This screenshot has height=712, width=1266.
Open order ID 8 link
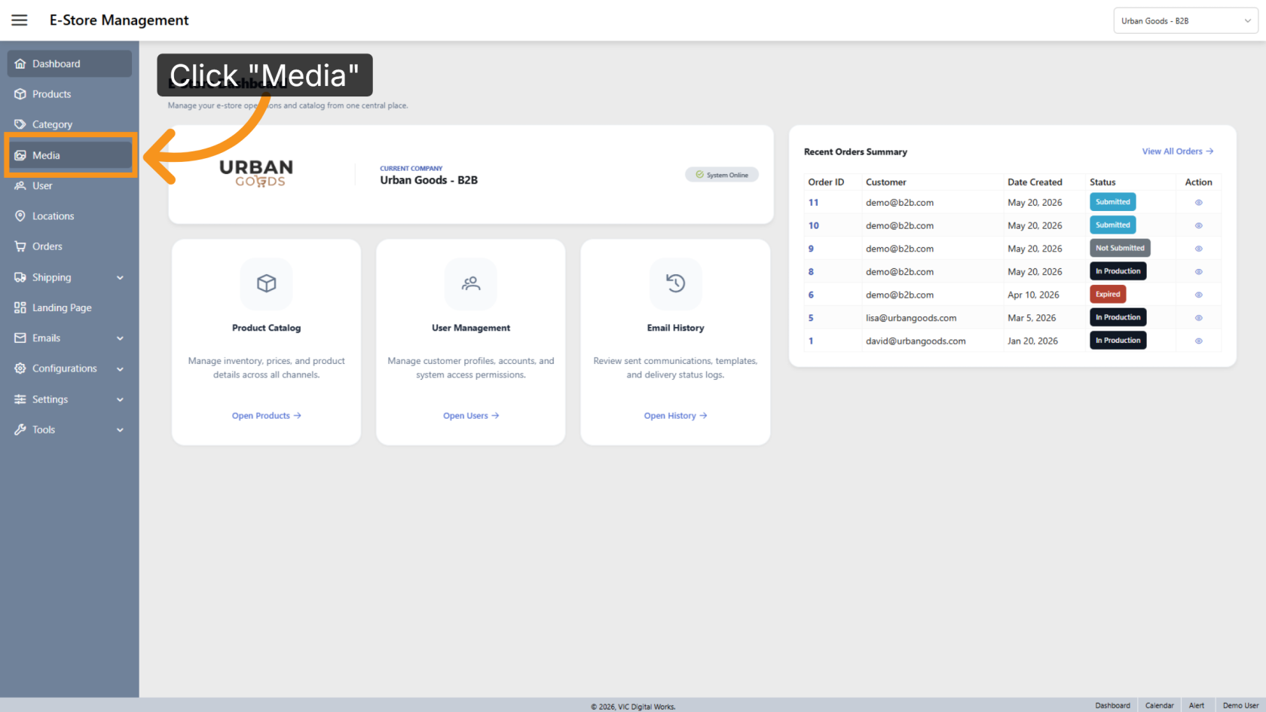click(811, 272)
